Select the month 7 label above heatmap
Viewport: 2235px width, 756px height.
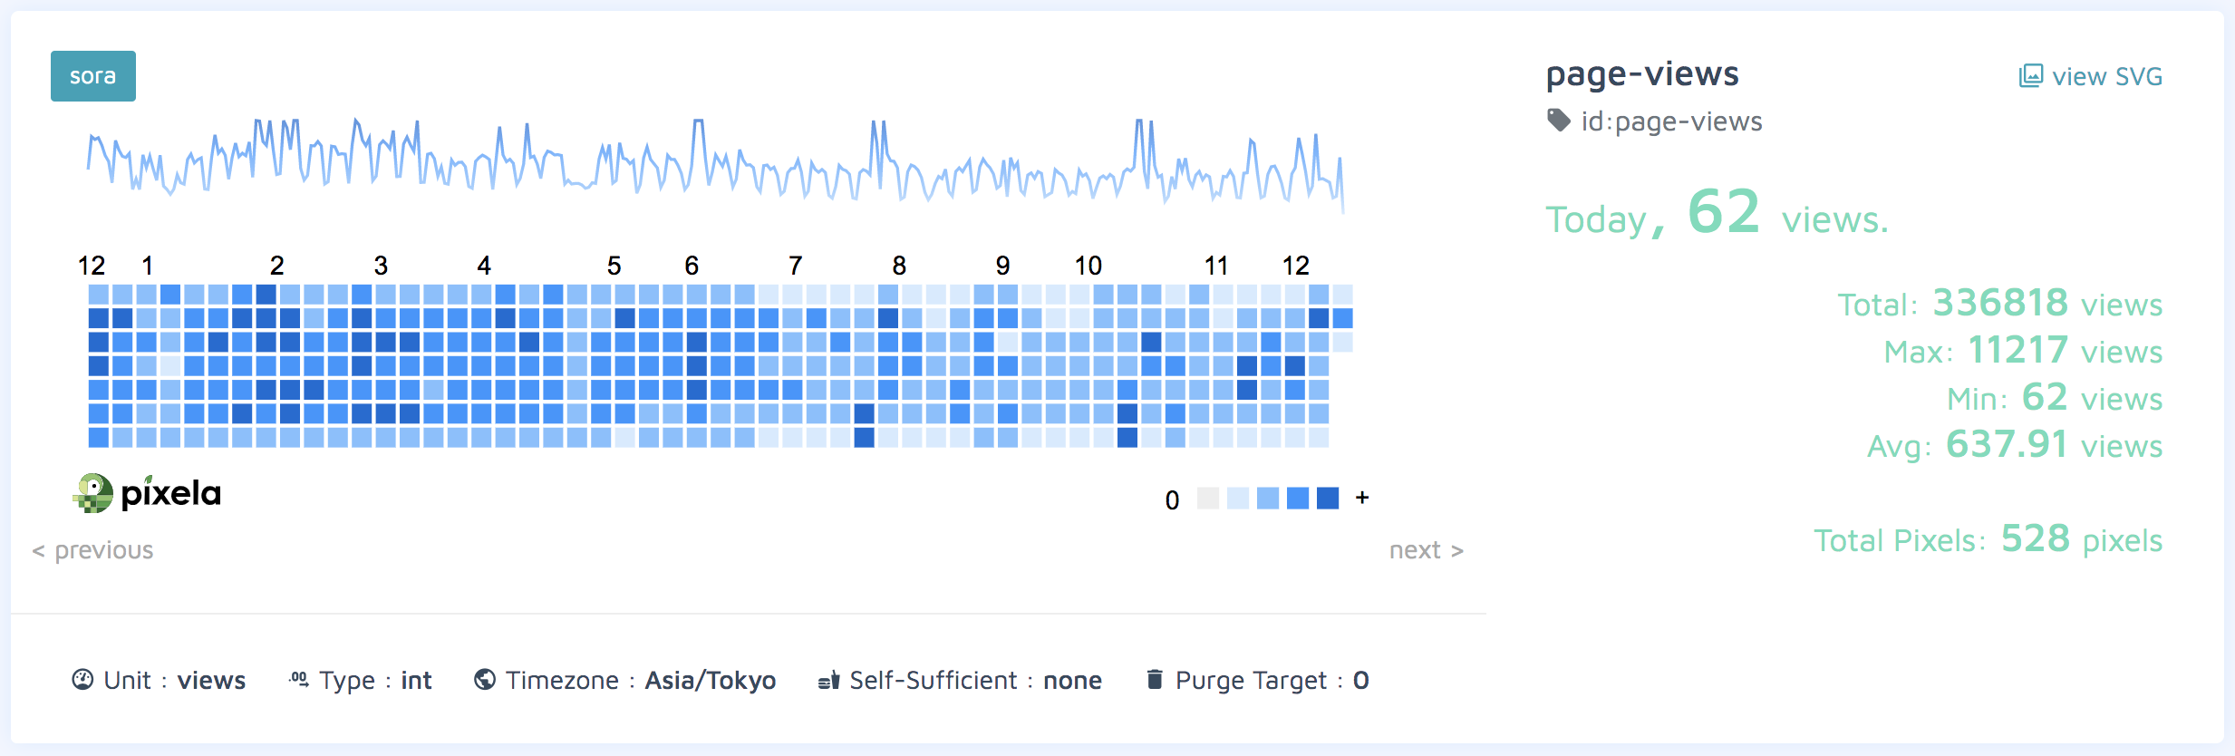(x=795, y=266)
